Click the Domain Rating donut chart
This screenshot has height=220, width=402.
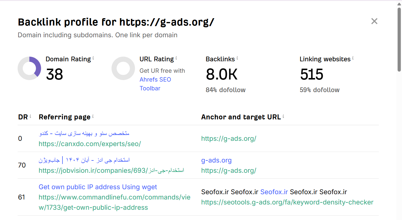[x=29, y=68]
